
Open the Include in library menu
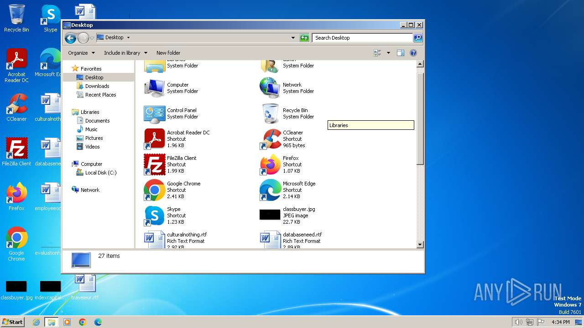click(x=125, y=53)
